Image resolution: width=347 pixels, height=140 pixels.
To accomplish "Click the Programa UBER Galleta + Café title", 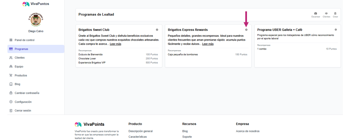I will (x=280, y=30).
